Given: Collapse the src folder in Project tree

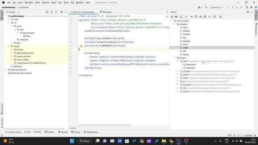Looking at the screenshot, I should click(9, 23).
